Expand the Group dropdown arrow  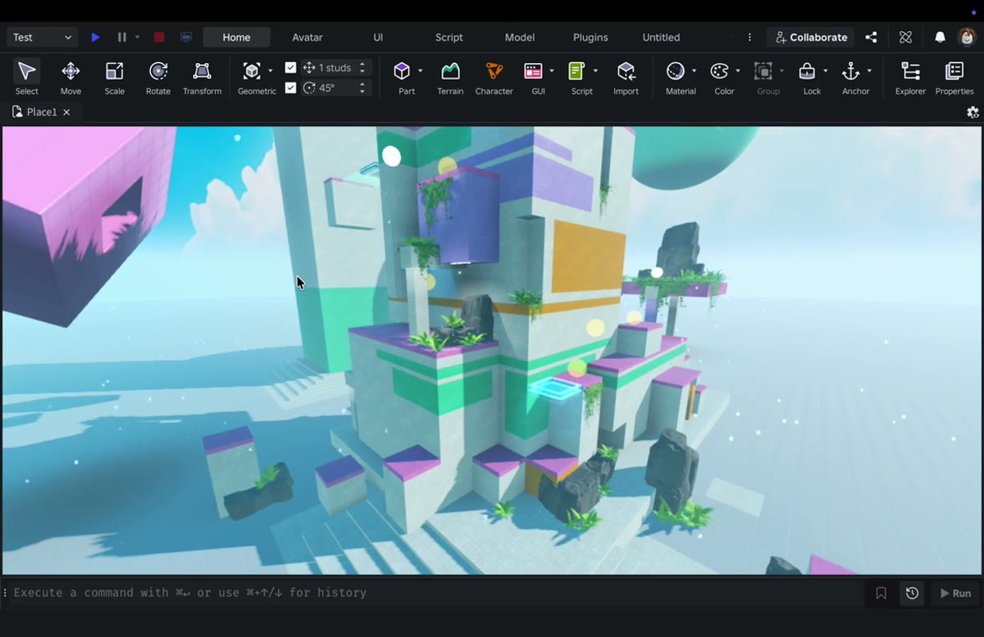click(x=781, y=71)
